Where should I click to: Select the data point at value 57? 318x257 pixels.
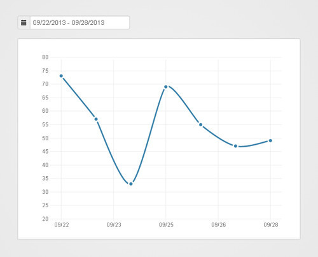tap(96, 119)
